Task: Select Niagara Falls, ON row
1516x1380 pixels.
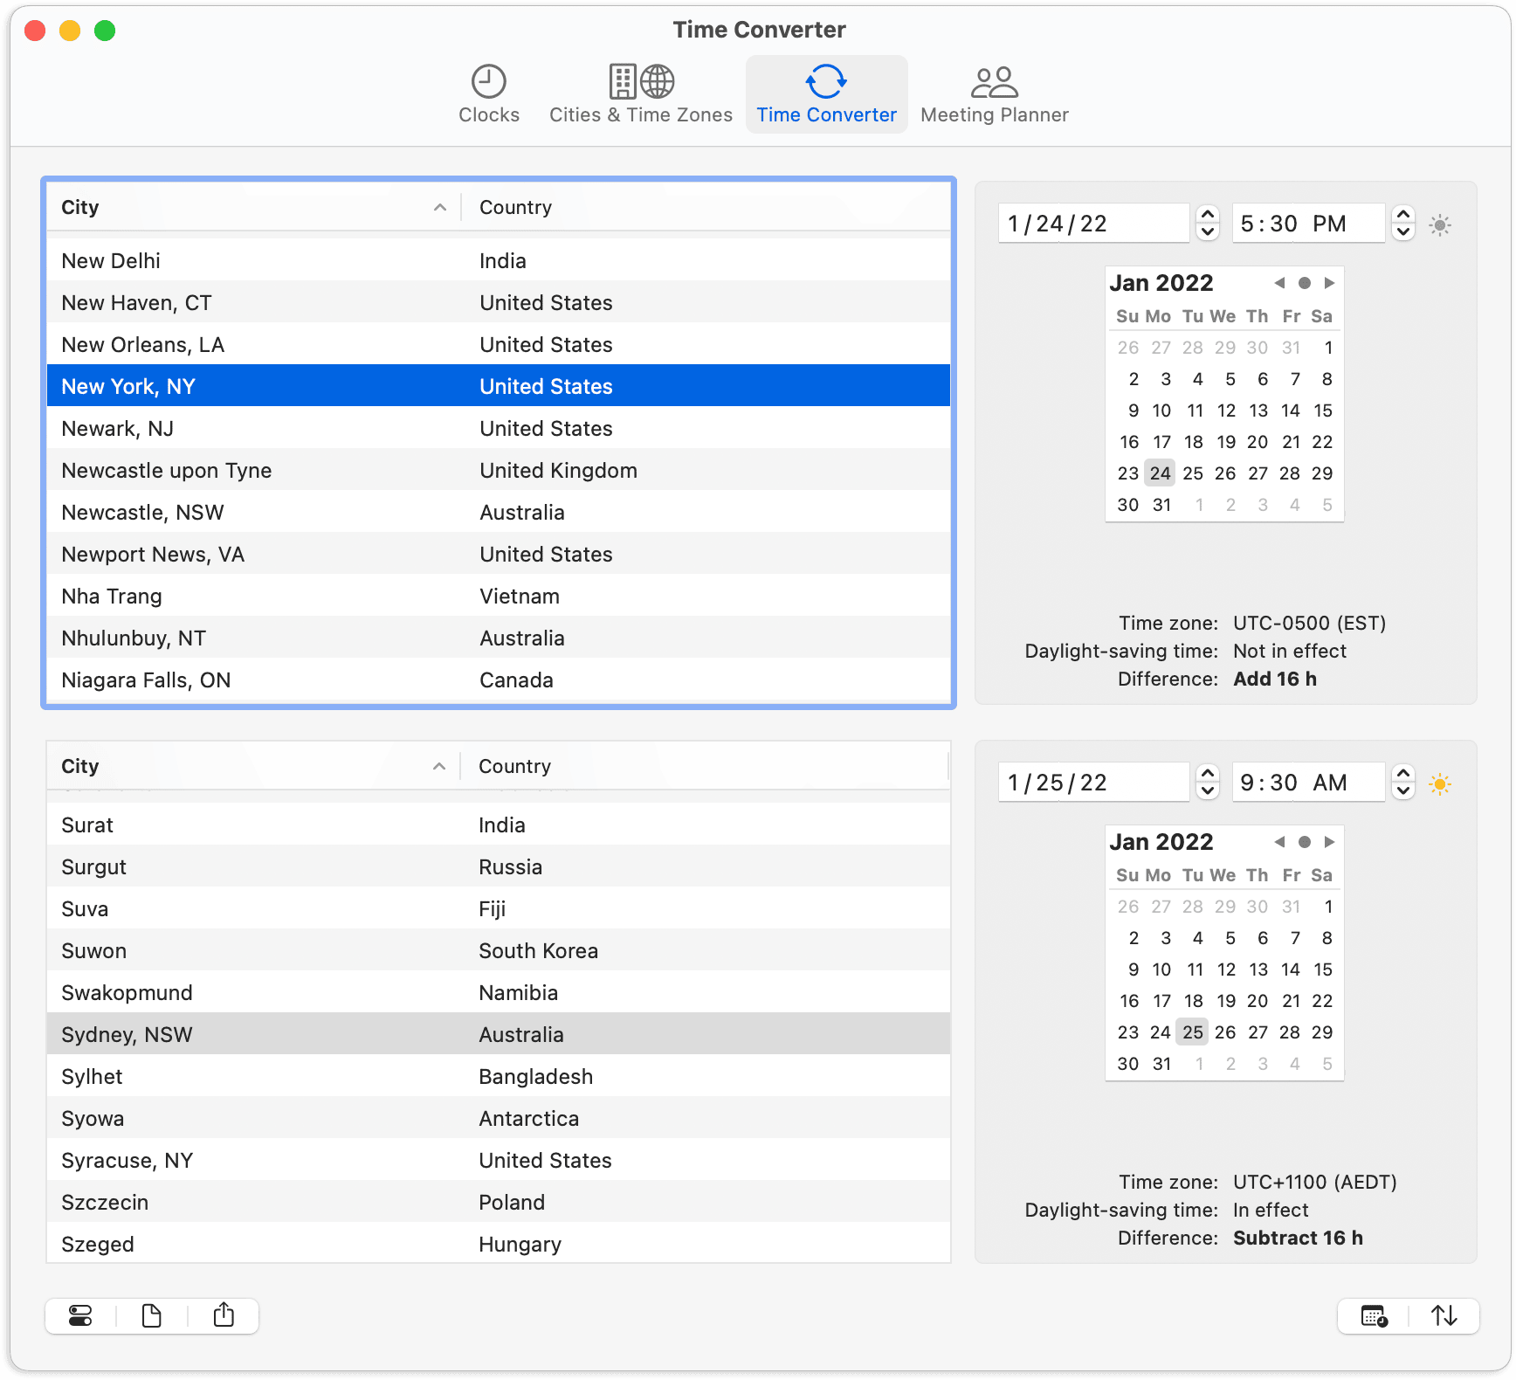Action: [x=499, y=680]
